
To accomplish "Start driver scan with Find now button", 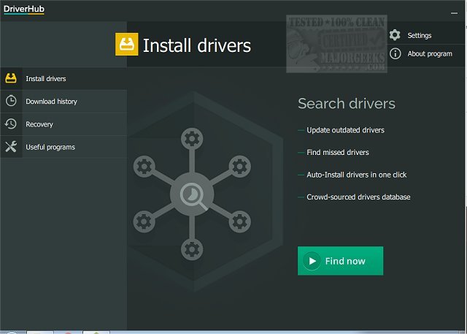I will 340,261.
